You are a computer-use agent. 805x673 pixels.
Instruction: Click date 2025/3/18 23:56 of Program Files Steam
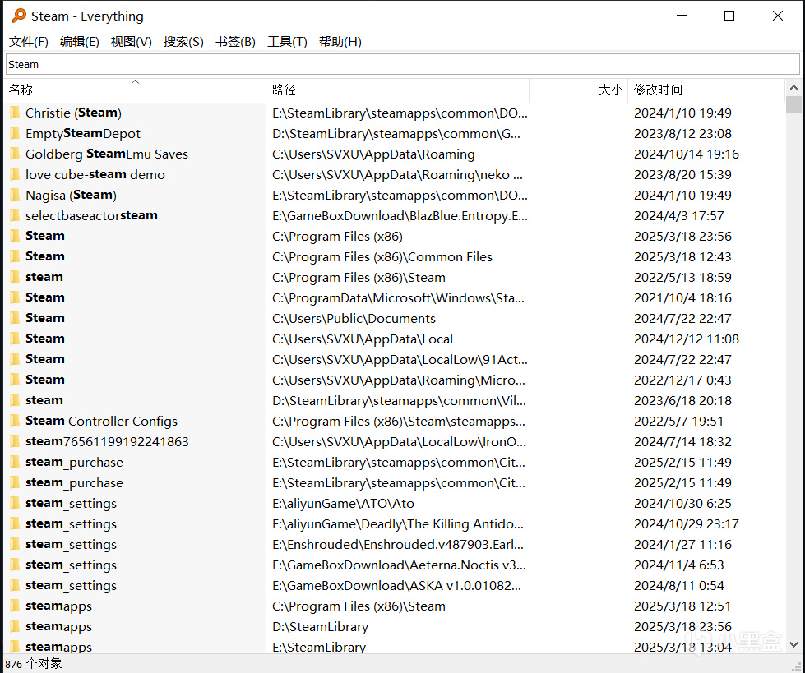click(x=682, y=236)
